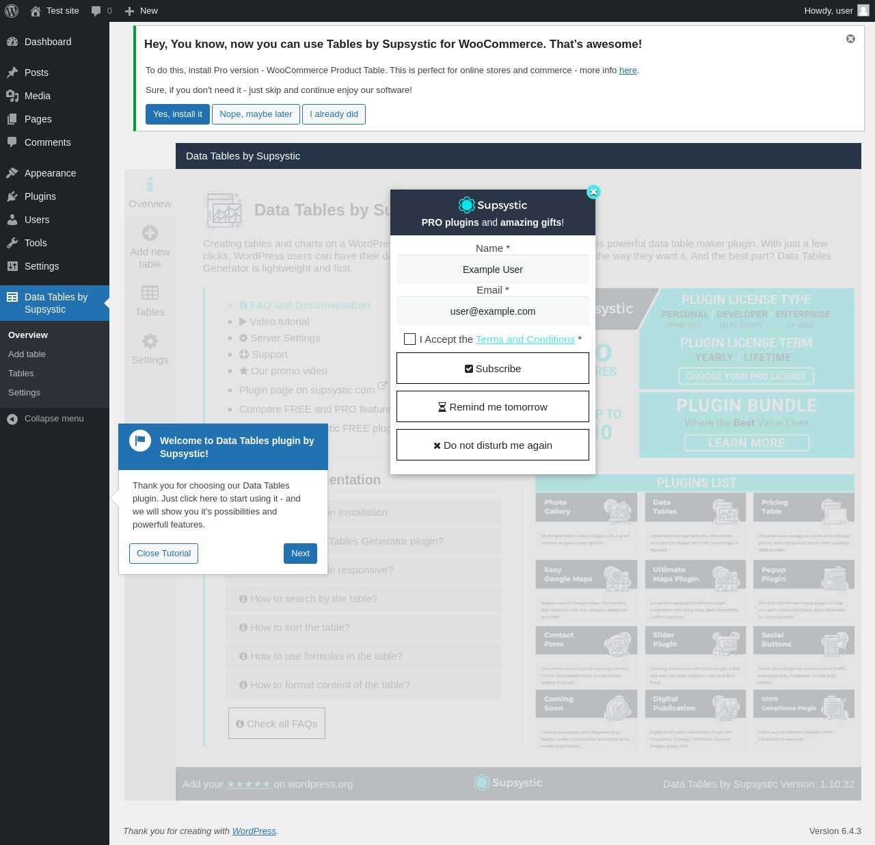This screenshot has height=845, width=875.
Task: Open Plugins menu item
Action: coord(55,196)
